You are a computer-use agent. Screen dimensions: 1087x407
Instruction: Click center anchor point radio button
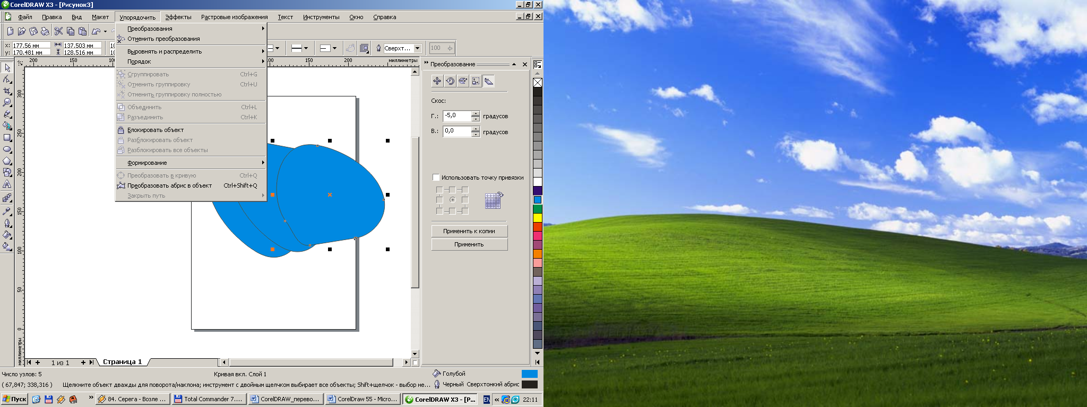coord(452,200)
